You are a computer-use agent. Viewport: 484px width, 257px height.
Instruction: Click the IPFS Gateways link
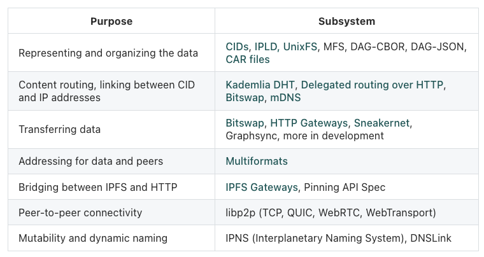[x=262, y=187]
